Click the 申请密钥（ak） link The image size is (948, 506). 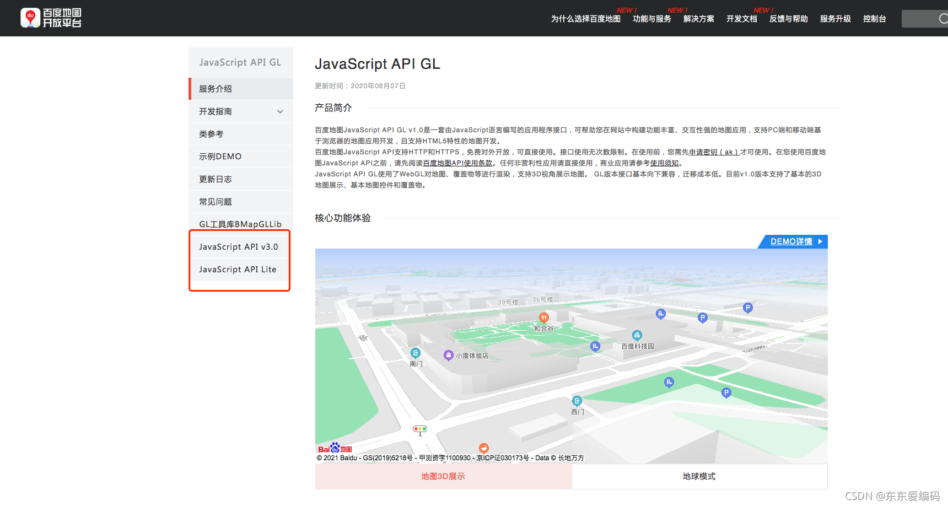[714, 152]
